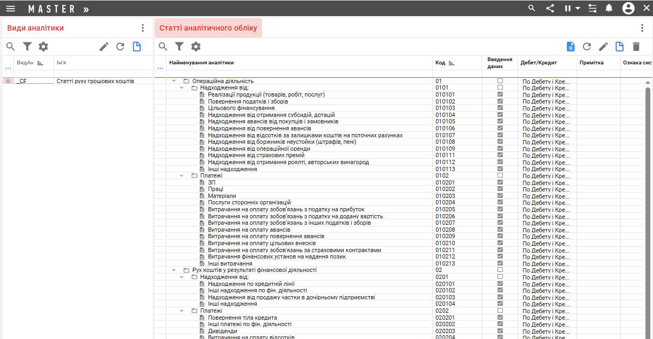Select the Дивіденди row
The height and width of the screenshot is (339, 653).
click(399, 331)
